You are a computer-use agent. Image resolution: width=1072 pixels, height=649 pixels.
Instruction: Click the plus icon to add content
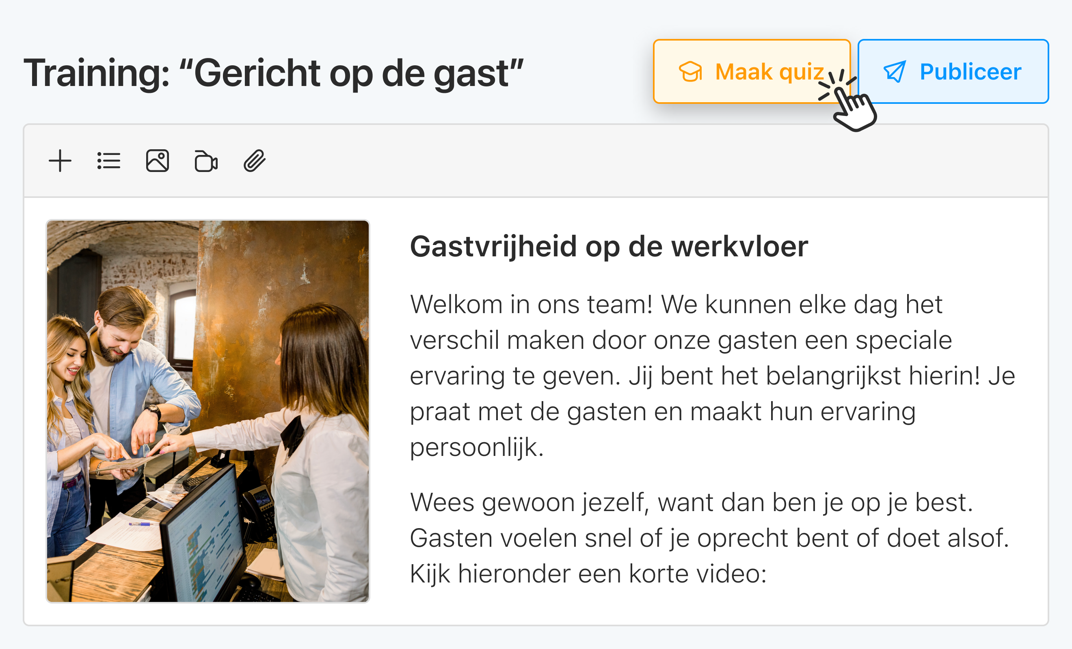coord(60,161)
